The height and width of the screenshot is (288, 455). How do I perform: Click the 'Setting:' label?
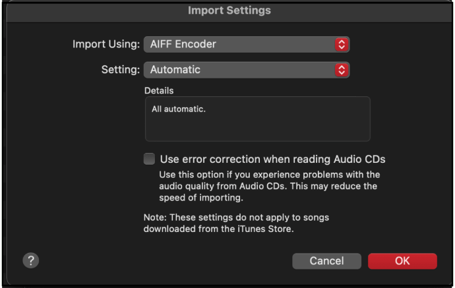click(120, 69)
